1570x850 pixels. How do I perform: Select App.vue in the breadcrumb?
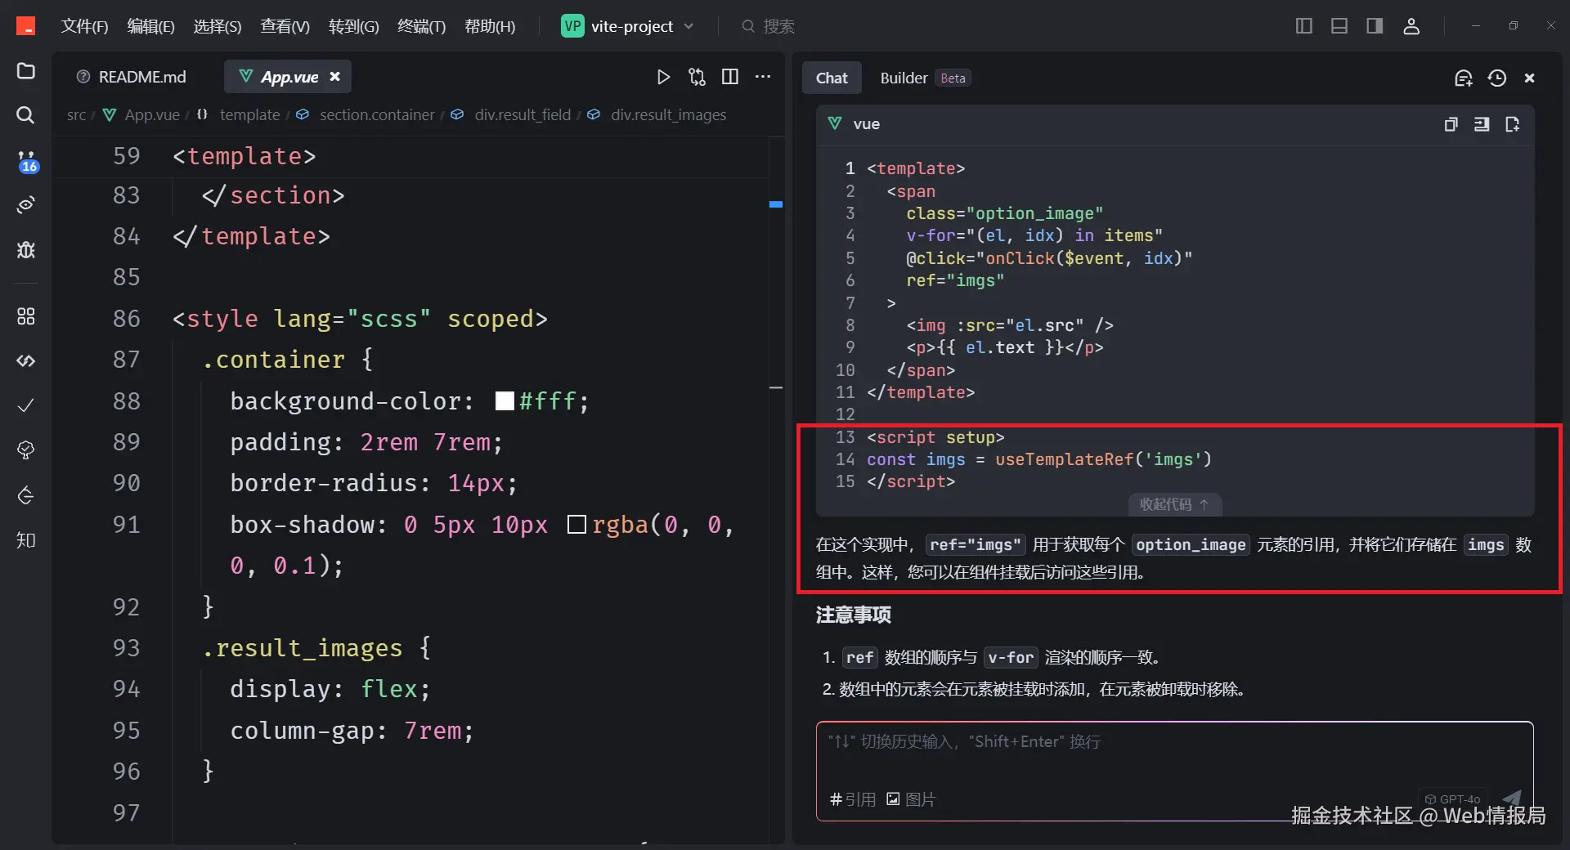coord(152,115)
